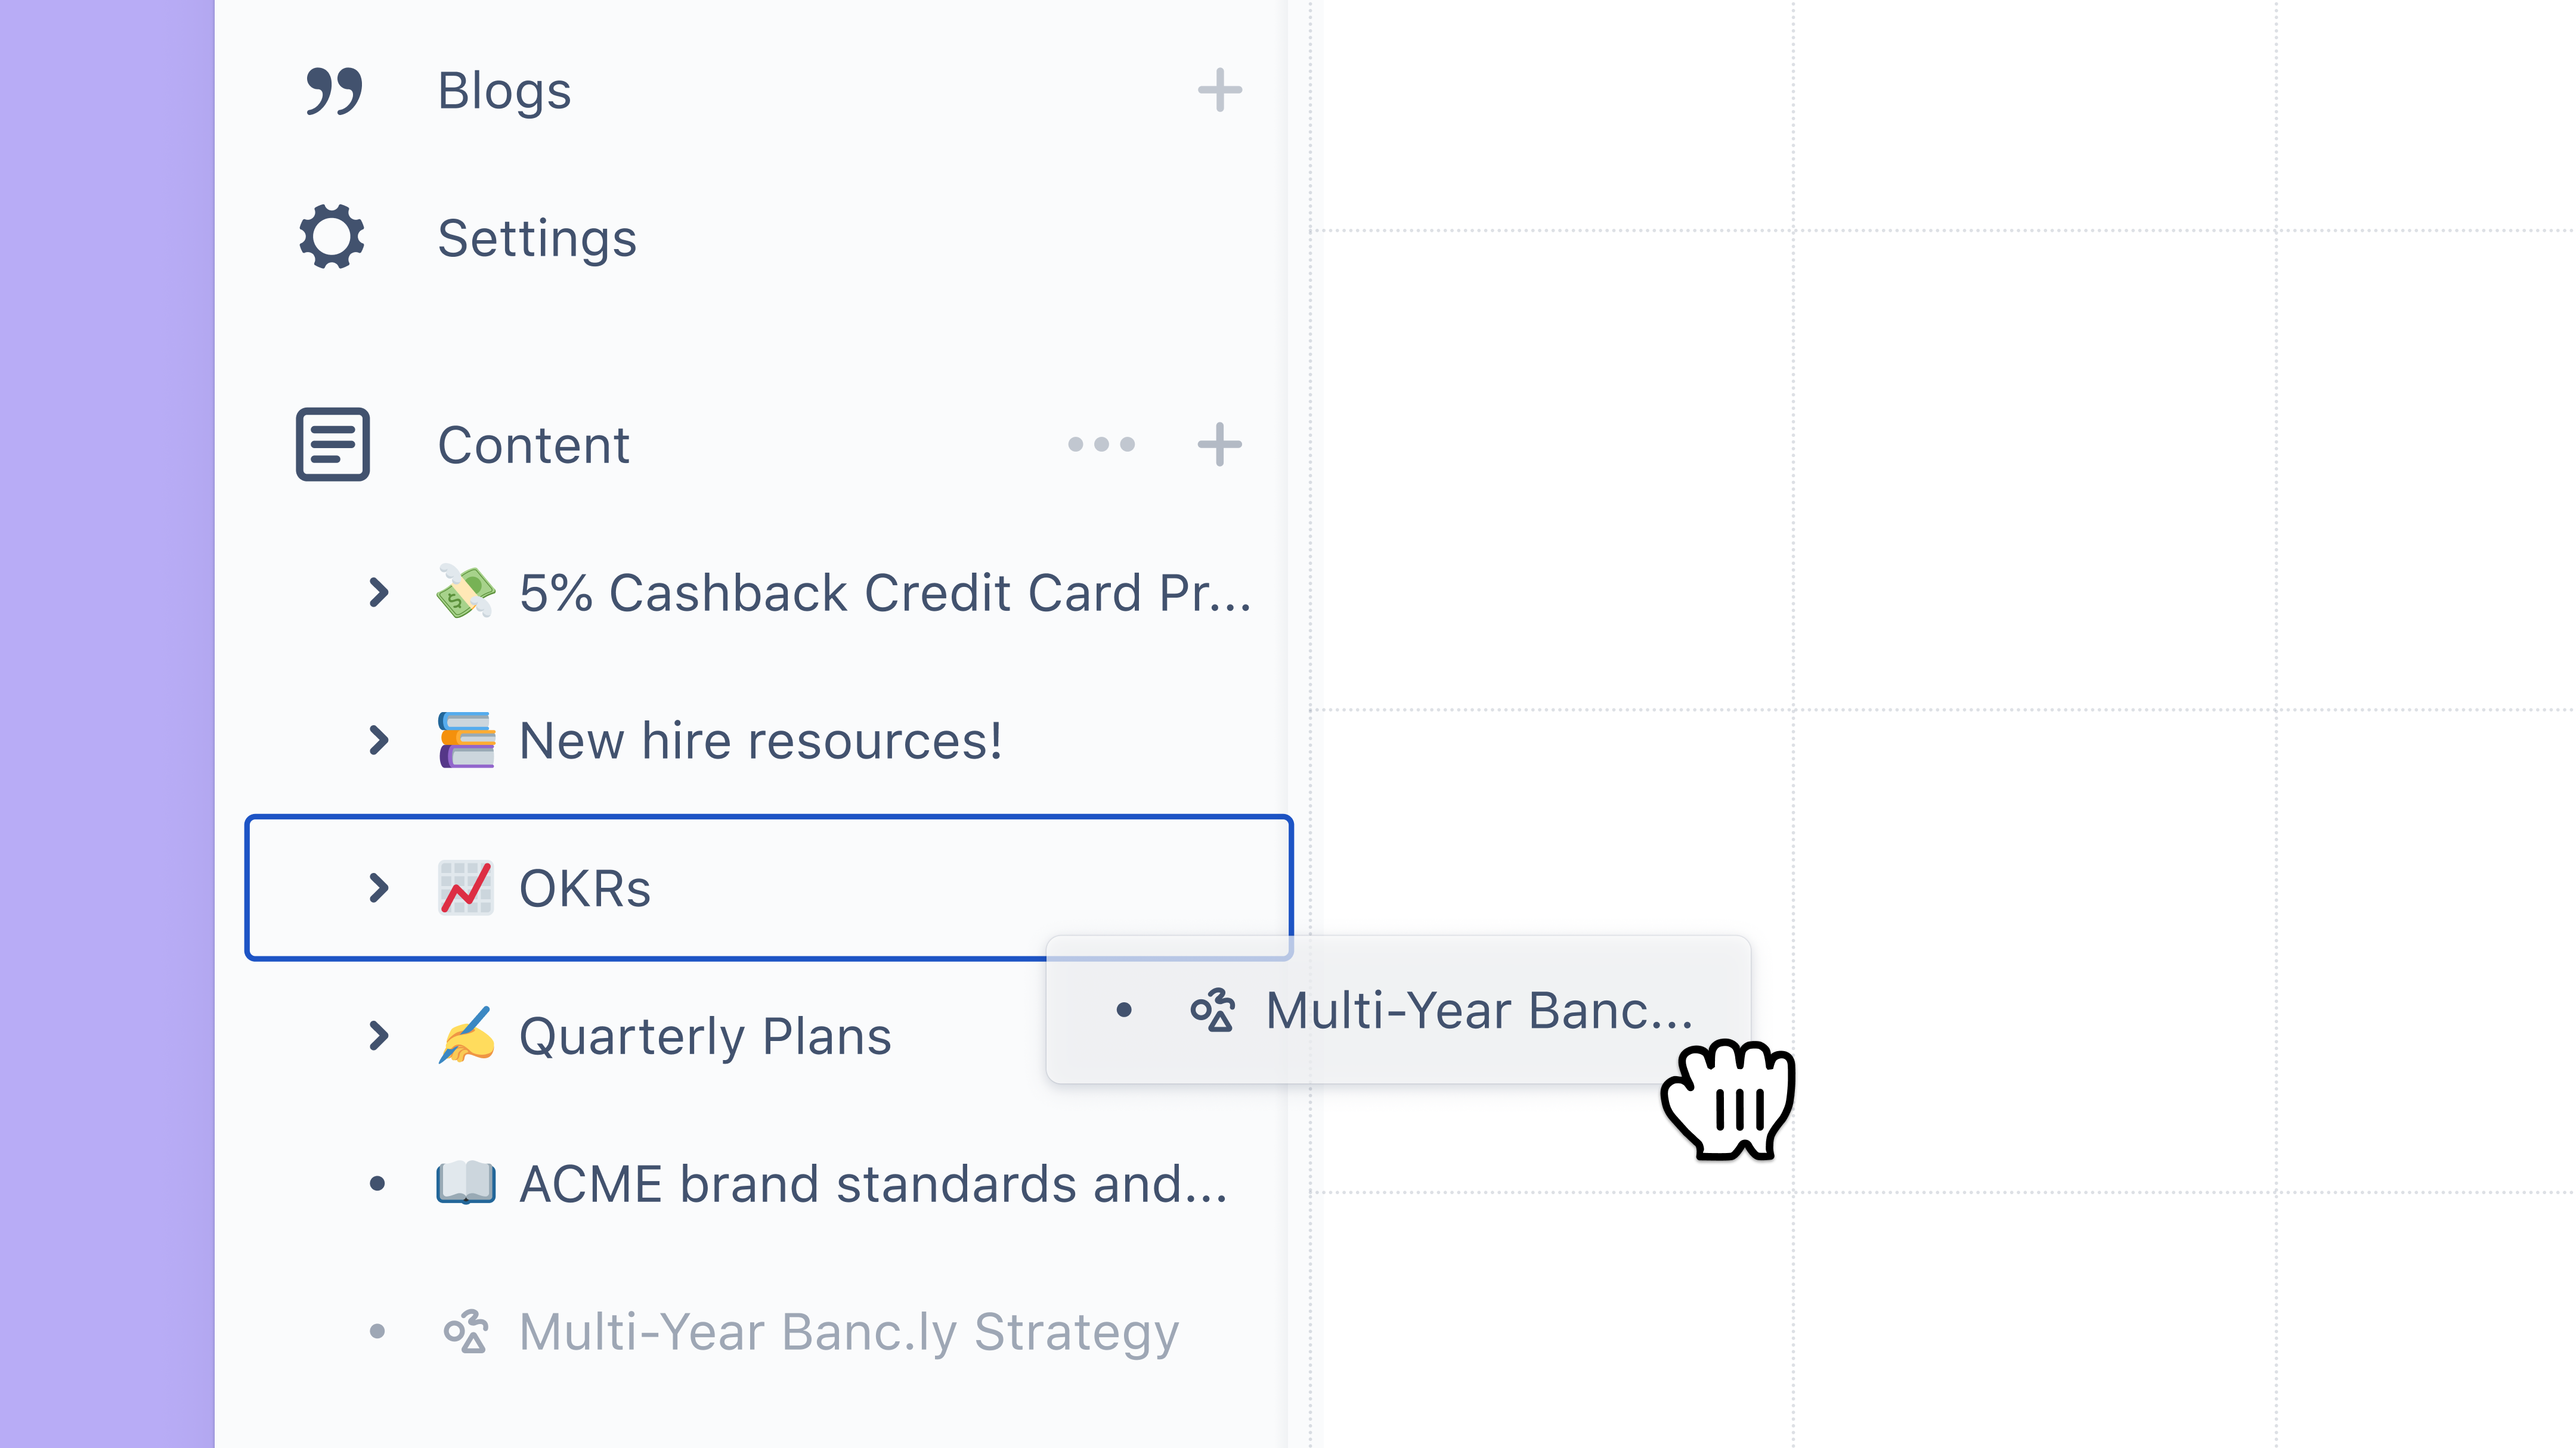2576x1448 pixels.
Task: Open the ACME brand standards page
Action: point(870,1184)
